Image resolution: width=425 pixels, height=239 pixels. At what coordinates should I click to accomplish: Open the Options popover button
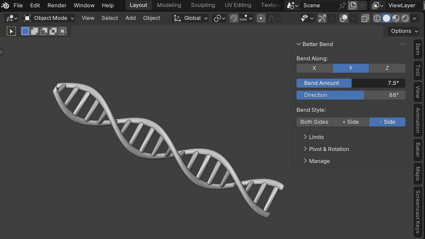point(404,31)
